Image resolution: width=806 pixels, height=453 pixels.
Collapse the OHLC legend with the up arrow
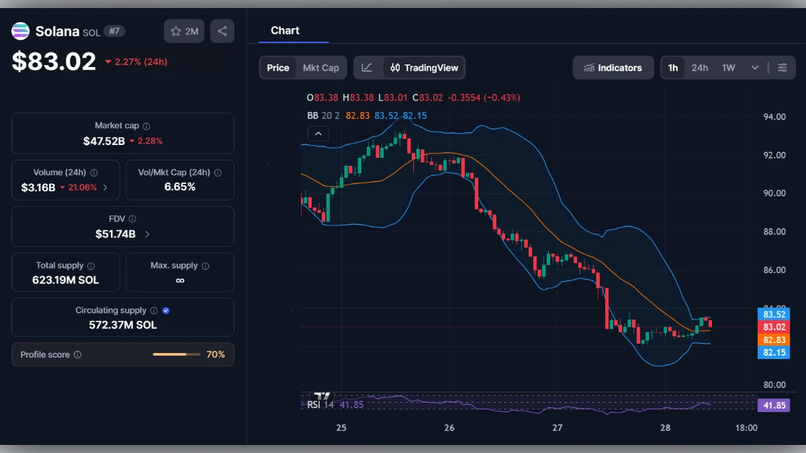(318, 134)
